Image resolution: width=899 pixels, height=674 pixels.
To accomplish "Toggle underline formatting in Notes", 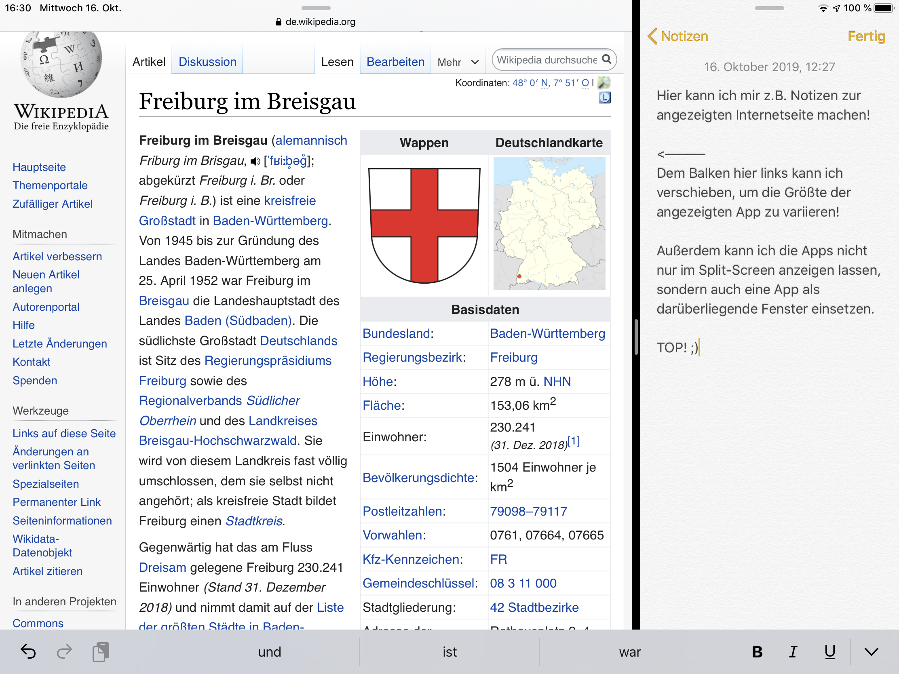I will pyautogui.click(x=829, y=652).
